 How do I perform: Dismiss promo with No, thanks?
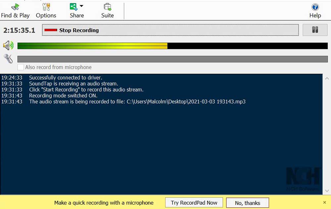tap(248, 203)
